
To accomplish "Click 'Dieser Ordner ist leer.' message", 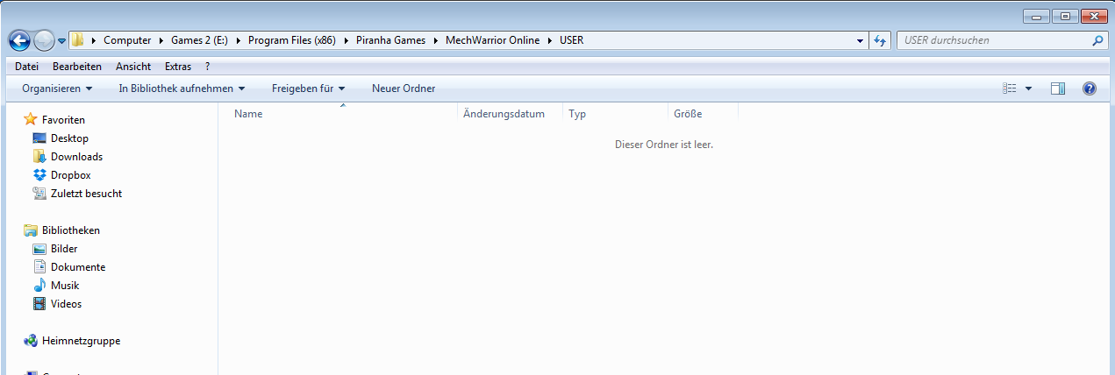I will 664,145.
